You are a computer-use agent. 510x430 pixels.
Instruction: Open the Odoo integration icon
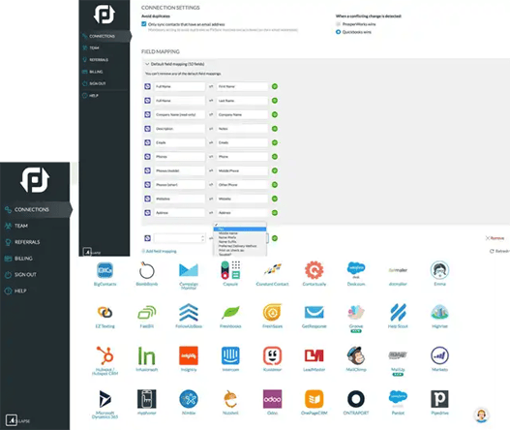pos(272,399)
